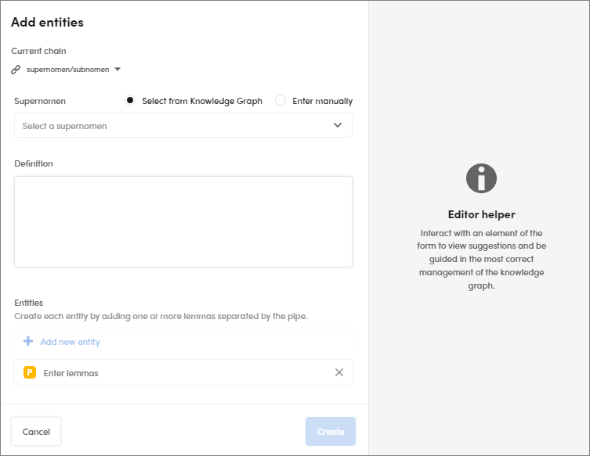Click the small caret arrow beside supernomen/subnomen
This screenshot has height=456, width=590.
[118, 69]
